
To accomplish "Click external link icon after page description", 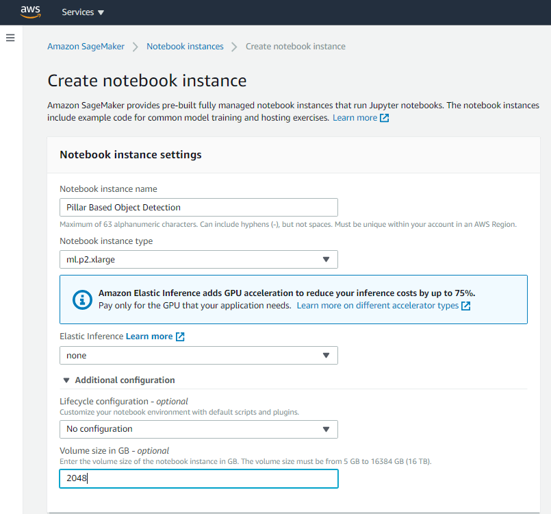I will pyautogui.click(x=385, y=118).
